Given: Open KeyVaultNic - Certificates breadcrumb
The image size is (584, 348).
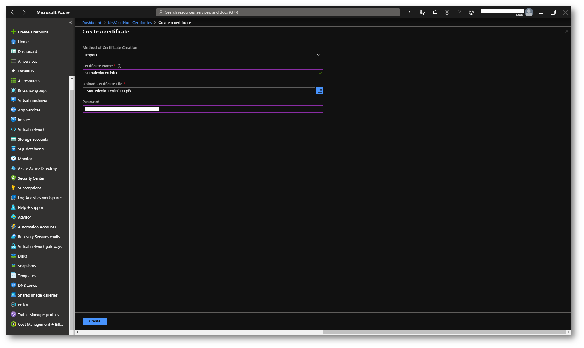Looking at the screenshot, I should (x=130, y=23).
